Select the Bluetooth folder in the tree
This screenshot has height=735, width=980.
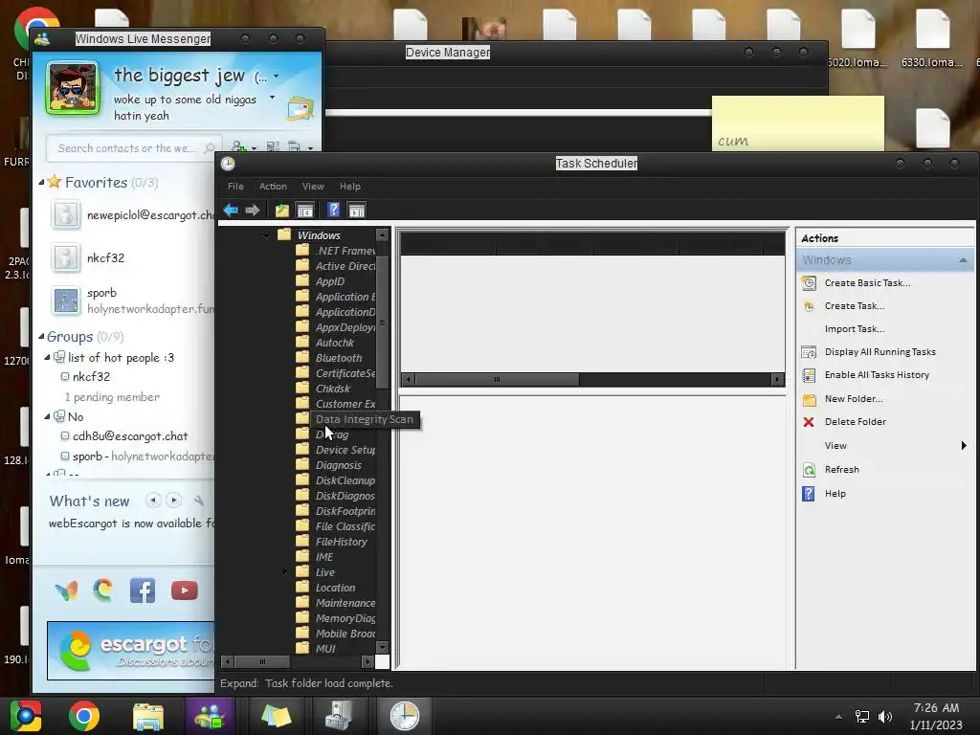[338, 358]
